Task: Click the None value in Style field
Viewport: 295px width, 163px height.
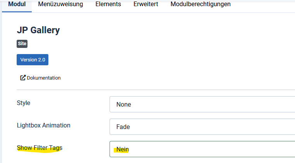Action: click(123, 104)
